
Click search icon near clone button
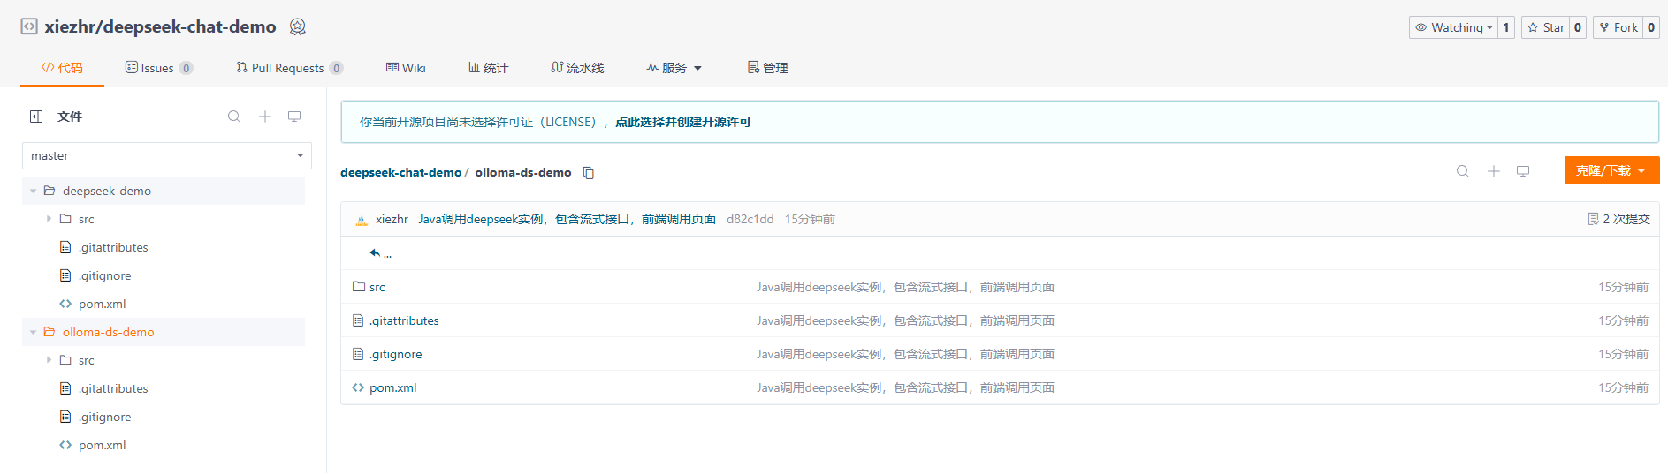(1463, 171)
